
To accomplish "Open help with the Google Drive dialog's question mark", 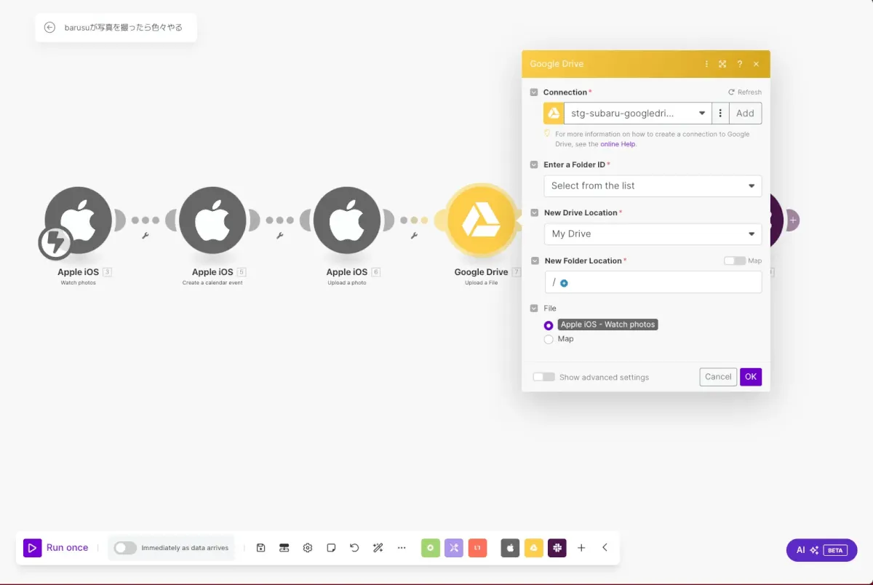I will coord(739,64).
